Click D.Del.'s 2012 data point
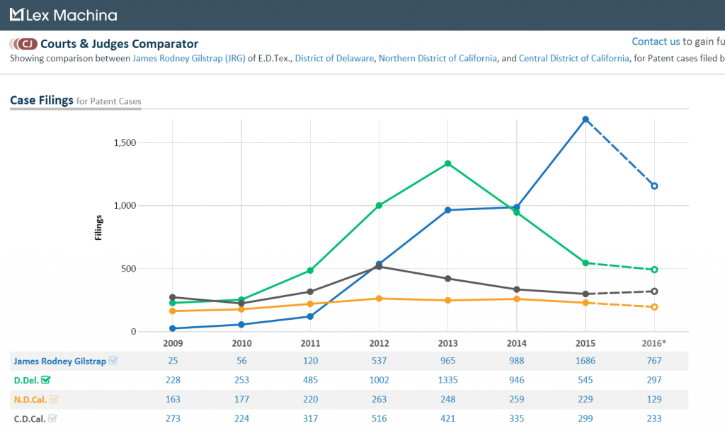The height and width of the screenshot is (433, 725). click(379, 205)
